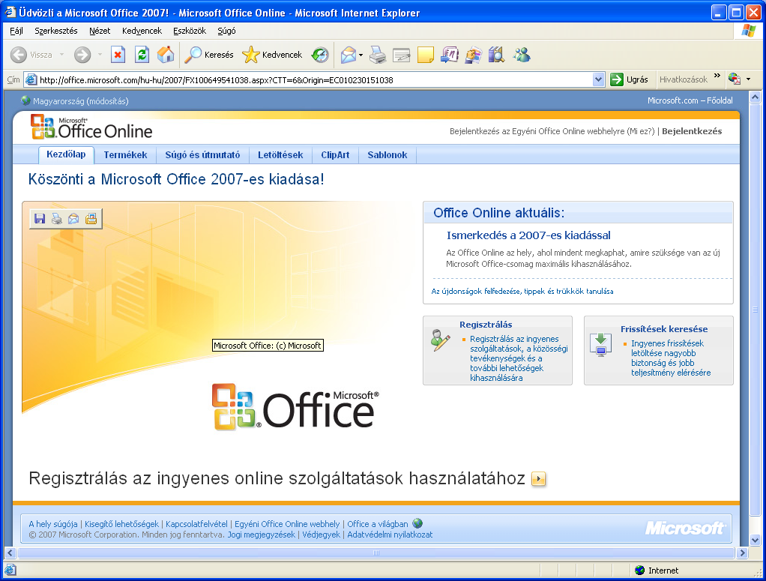
Task: Expand the Mail button dropdown arrow
Action: [x=361, y=55]
